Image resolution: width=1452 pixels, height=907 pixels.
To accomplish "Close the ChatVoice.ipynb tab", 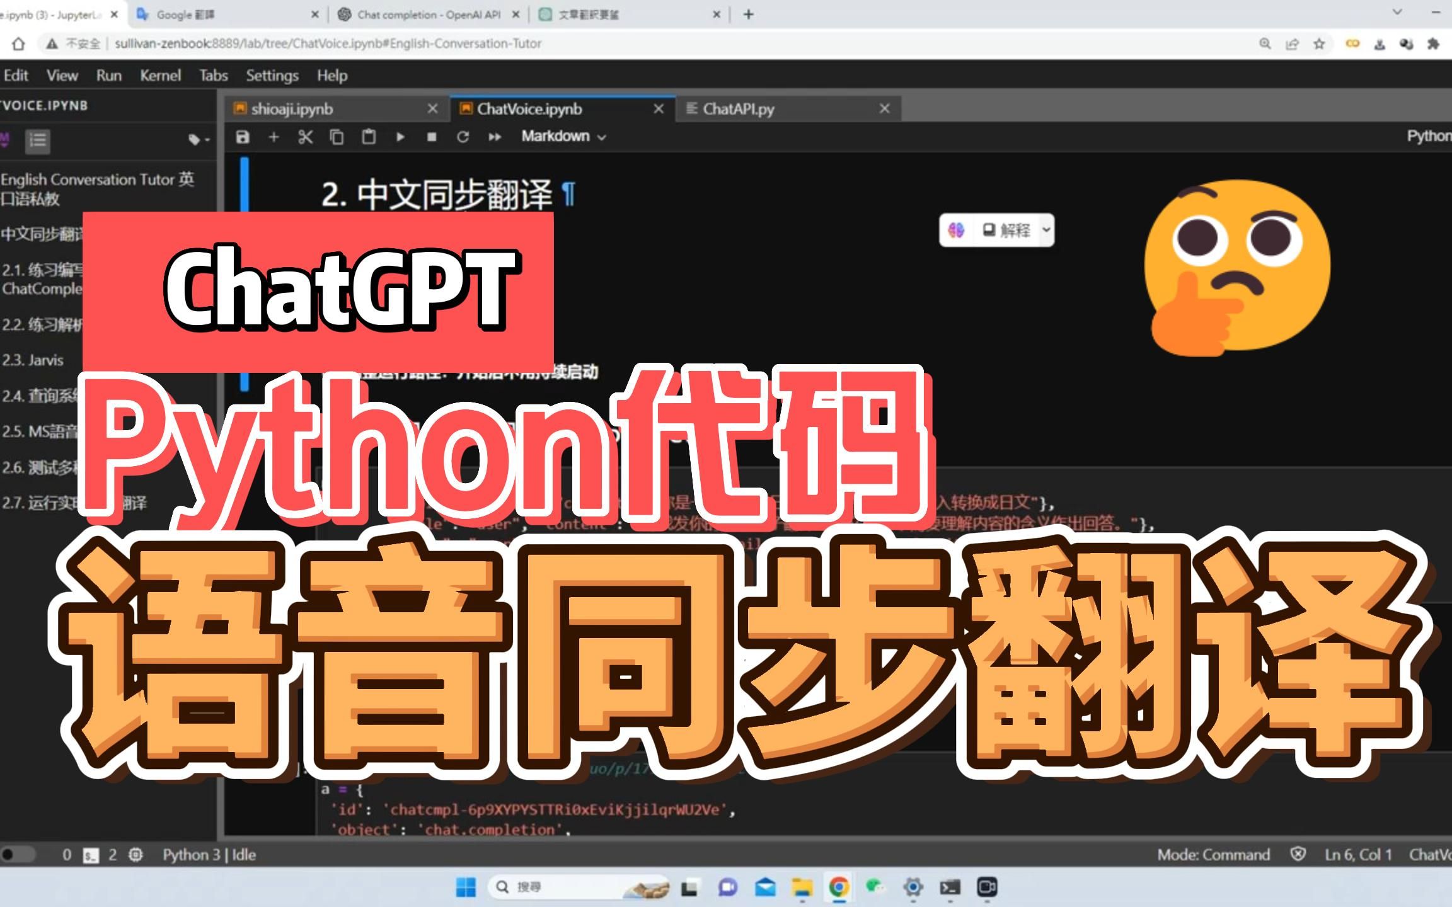I will [659, 109].
